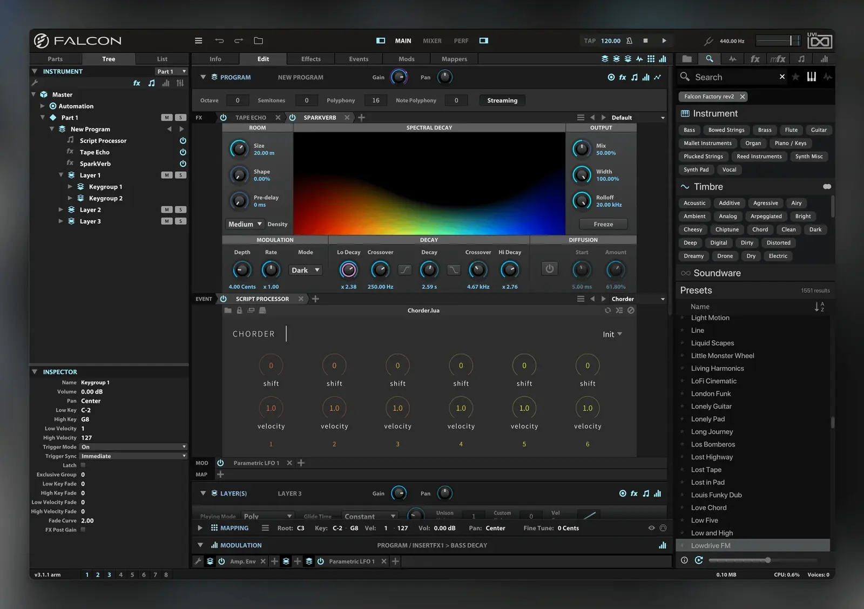Click the tuning fork icon
864x609 pixels.
tap(708, 41)
